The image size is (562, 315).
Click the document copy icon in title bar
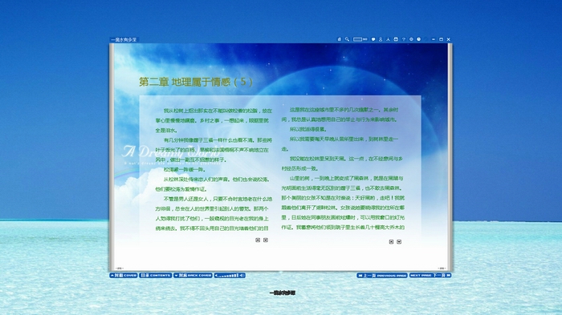click(339, 39)
